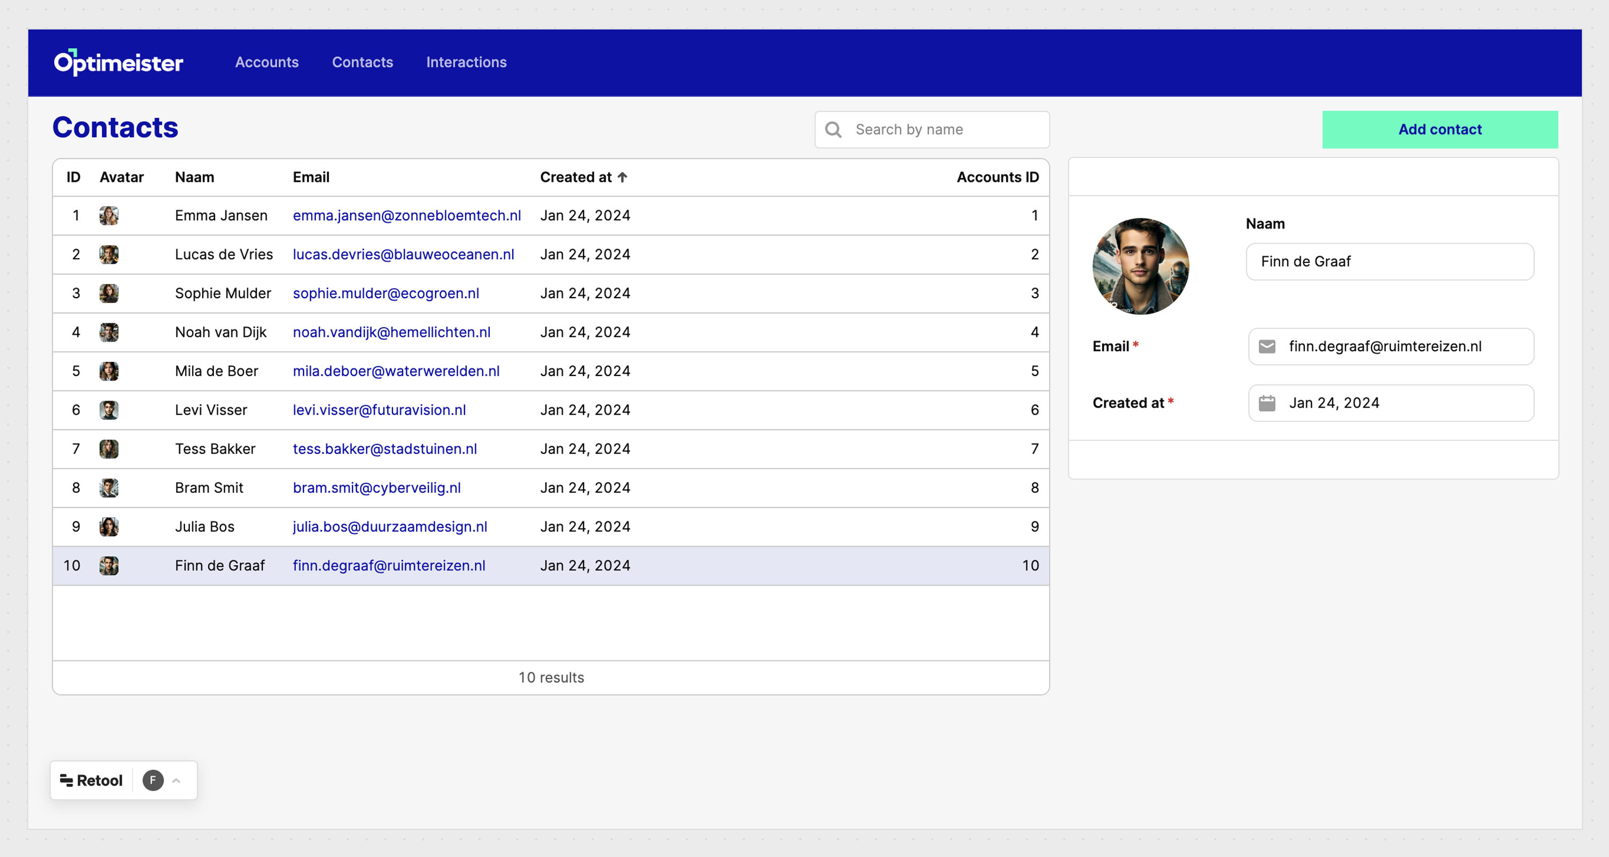Viewport: 1609px width, 857px height.
Task: Click the Optimeister logo
Action: (118, 62)
